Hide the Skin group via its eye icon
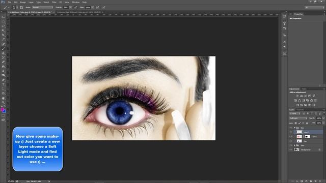326x183 pixels. [291, 145]
